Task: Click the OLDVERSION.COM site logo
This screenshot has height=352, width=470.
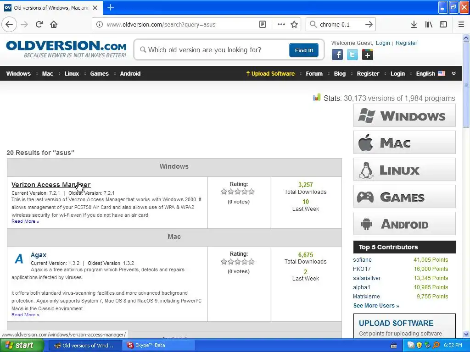Action: (66, 49)
